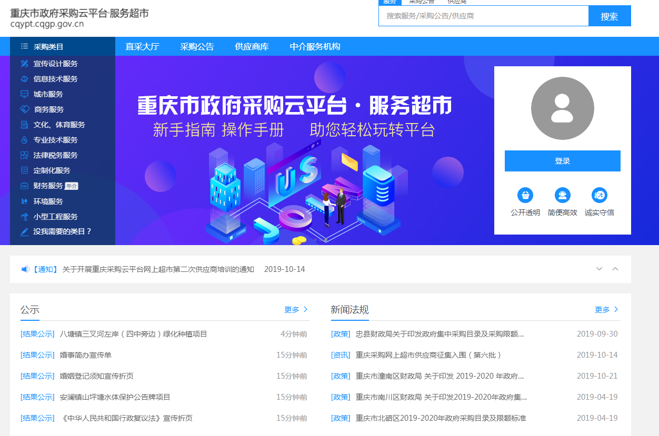Open the 采购类目 menu panel
The width and height of the screenshot is (659, 436).
(x=47, y=46)
